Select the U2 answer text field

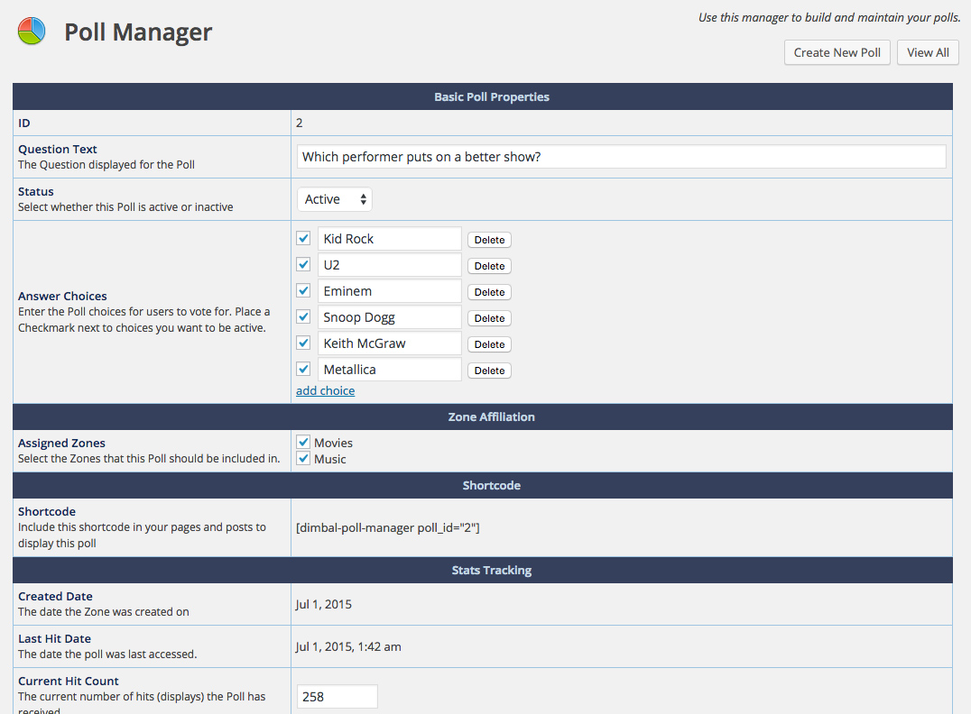(x=390, y=265)
